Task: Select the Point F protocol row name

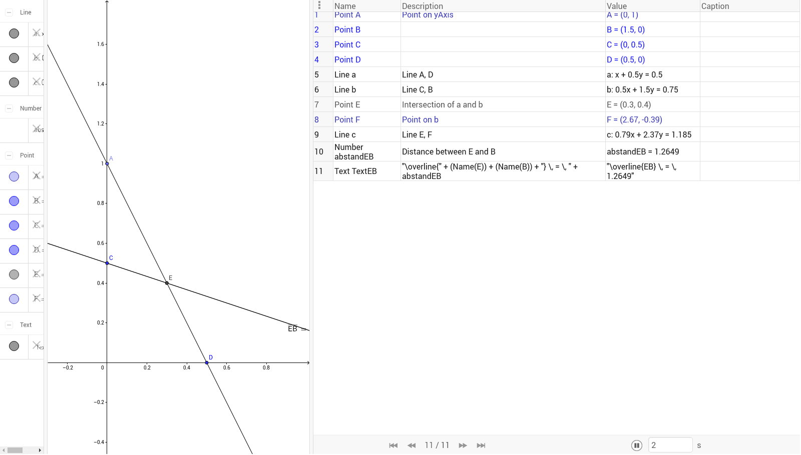Action: click(x=347, y=119)
